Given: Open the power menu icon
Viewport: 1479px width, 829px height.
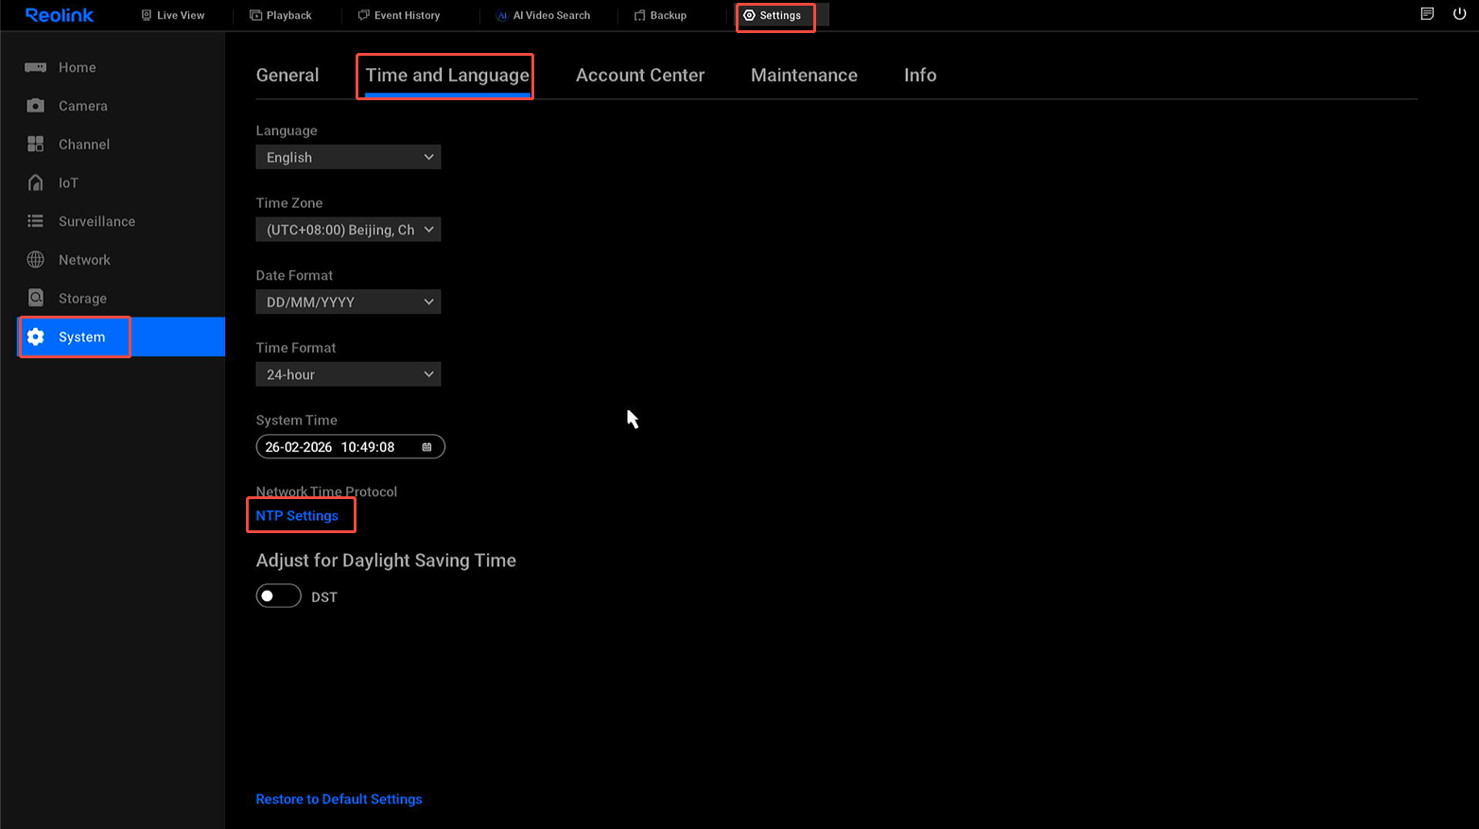Looking at the screenshot, I should (x=1460, y=14).
